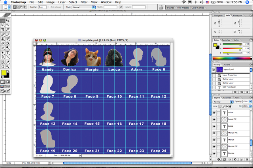
Task: Click the swap width and height icon
Action: 121,7
